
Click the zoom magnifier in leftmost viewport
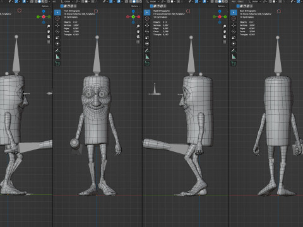point(49,26)
